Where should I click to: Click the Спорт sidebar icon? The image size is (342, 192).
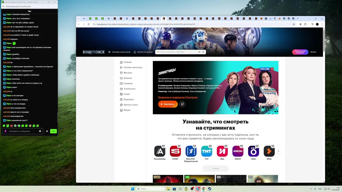click(121, 94)
